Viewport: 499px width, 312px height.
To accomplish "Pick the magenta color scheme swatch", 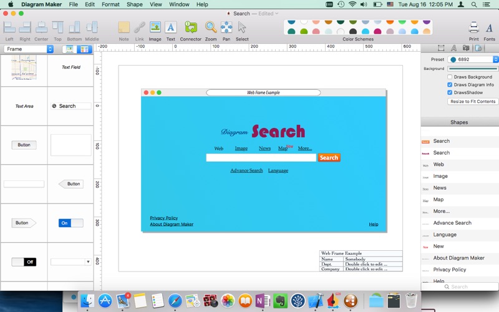I will (x=377, y=32).
